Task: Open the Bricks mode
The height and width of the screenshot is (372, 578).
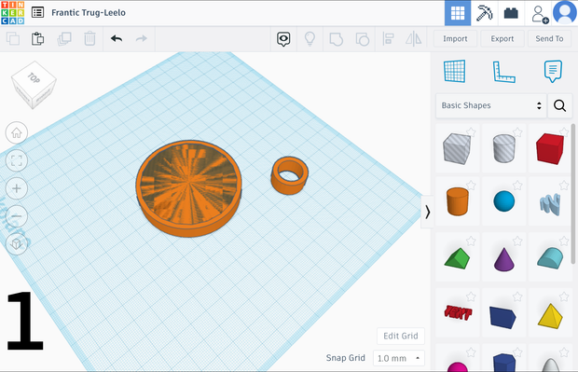Action: [x=511, y=13]
